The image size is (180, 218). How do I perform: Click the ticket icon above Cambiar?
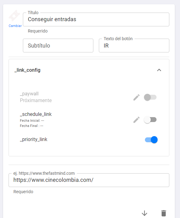click(14, 16)
